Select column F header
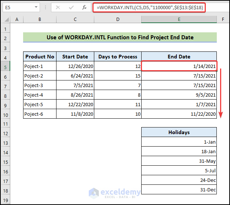230x205 pixels. (223, 19)
